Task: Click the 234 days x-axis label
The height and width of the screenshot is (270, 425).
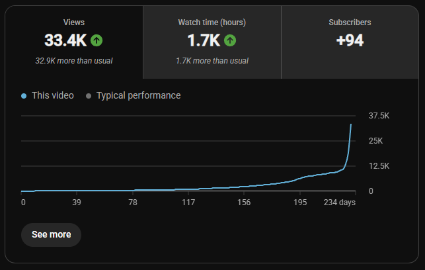Action: [339, 202]
